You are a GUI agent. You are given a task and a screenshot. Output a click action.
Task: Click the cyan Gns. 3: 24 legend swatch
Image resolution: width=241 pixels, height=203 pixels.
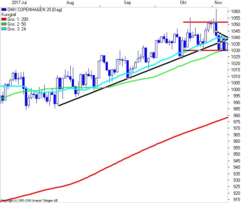4,29
